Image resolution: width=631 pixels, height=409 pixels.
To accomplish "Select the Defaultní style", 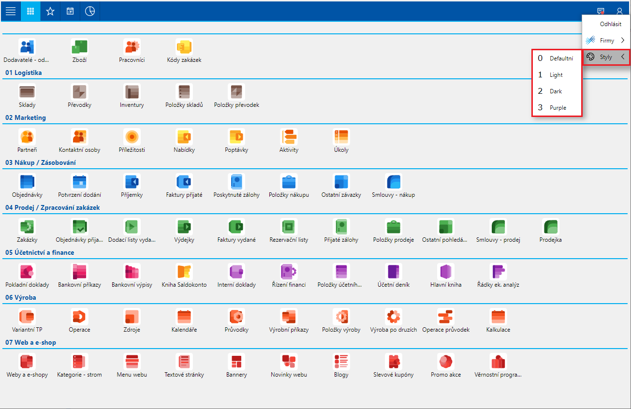I will pos(557,58).
